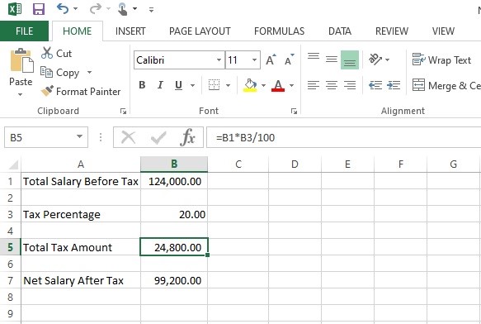Open the Copy options dropdown arrow
Viewport: 481px width, 324px height.
(x=89, y=73)
